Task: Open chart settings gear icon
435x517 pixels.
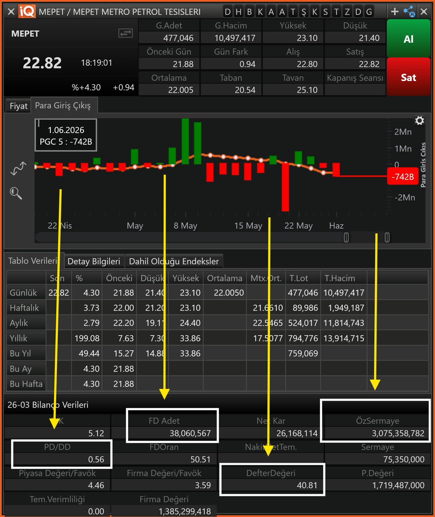Action: [420, 121]
